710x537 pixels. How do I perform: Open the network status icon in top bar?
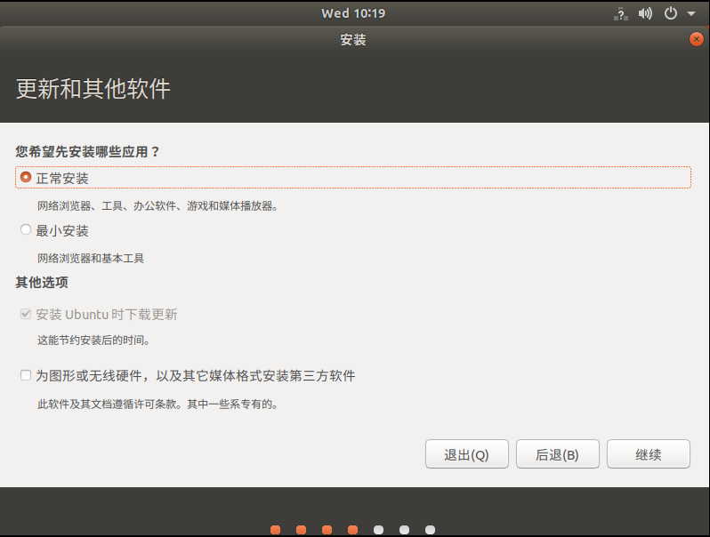621,13
